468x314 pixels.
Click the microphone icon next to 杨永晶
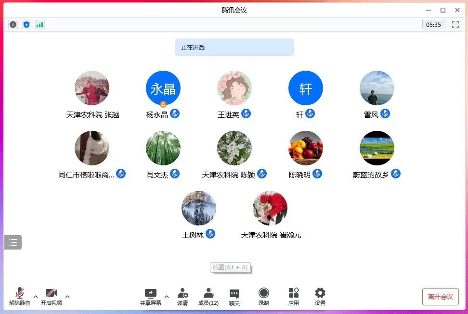pyautogui.click(x=175, y=113)
